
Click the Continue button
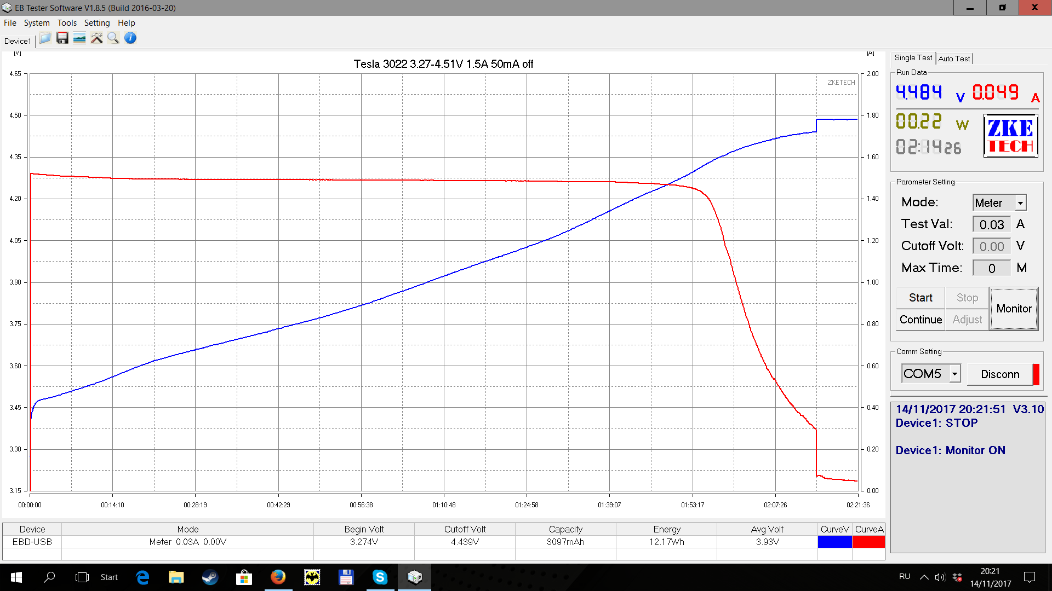click(921, 320)
